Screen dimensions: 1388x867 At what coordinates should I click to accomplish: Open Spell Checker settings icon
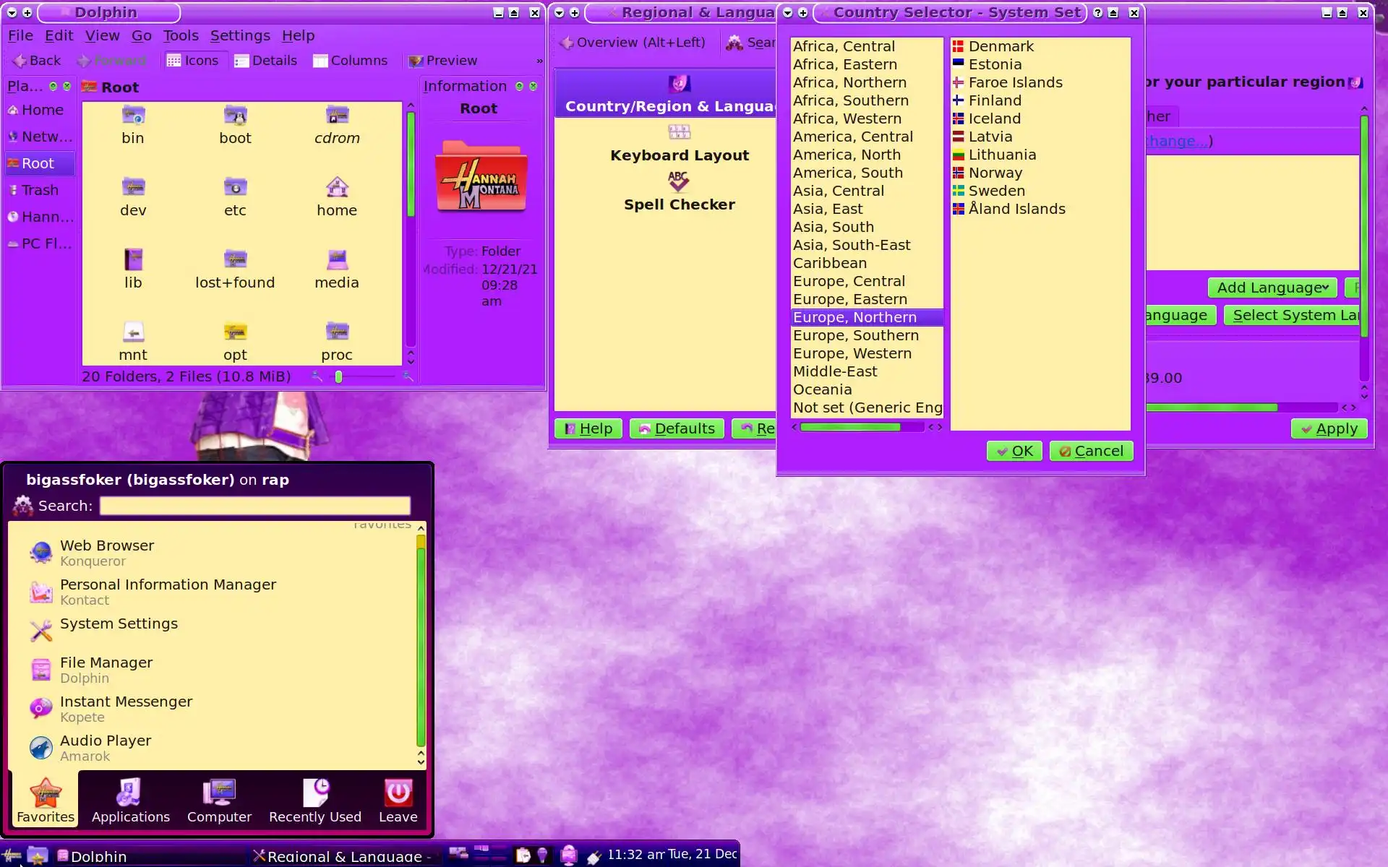[679, 181]
